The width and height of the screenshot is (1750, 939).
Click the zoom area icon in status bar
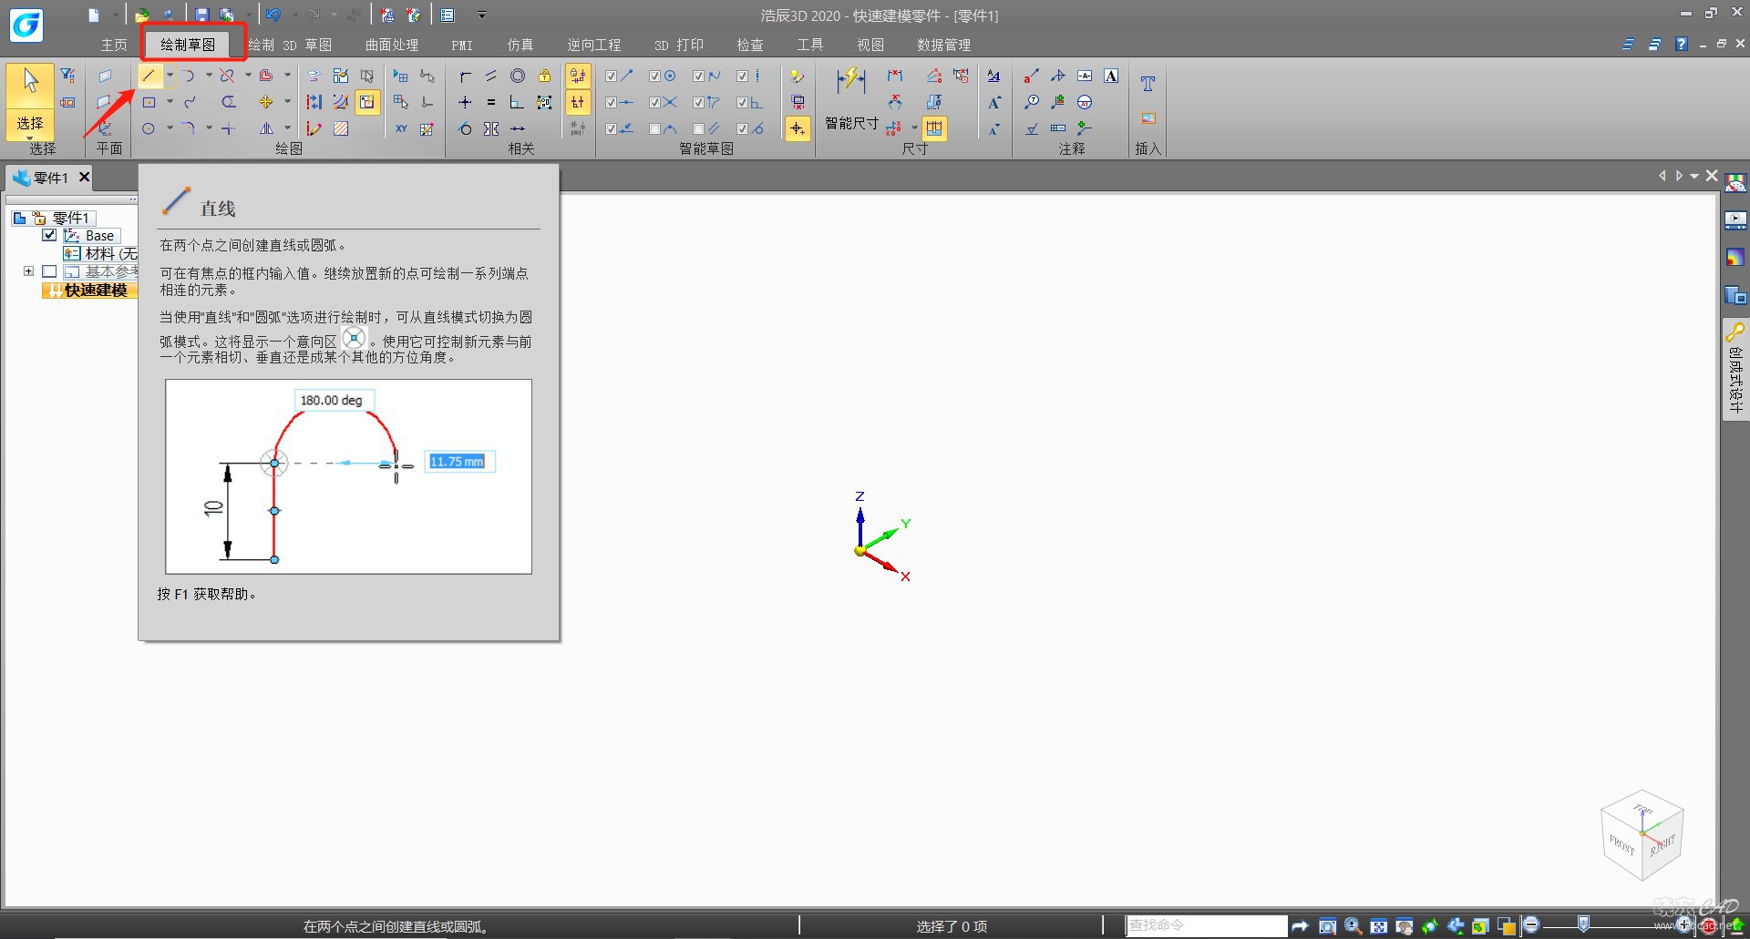click(x=1327, y=926)
